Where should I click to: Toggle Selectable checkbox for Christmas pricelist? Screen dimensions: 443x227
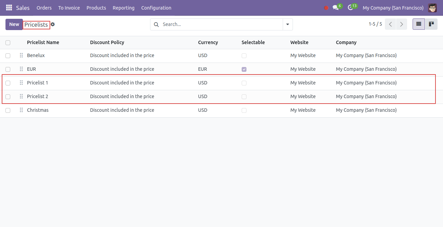click(x=244, y=110)
